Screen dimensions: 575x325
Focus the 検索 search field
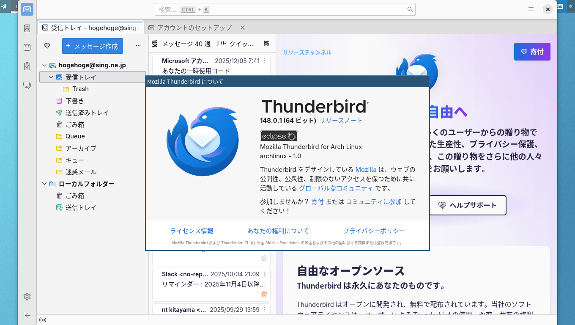point(285,9)
